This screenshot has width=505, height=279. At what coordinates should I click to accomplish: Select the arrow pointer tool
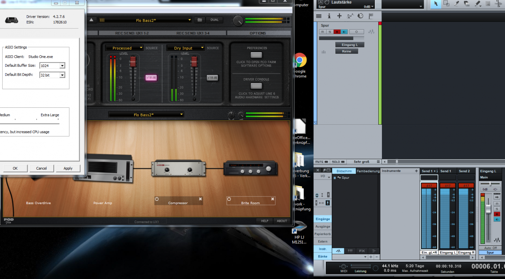click(x=436, y=4)
